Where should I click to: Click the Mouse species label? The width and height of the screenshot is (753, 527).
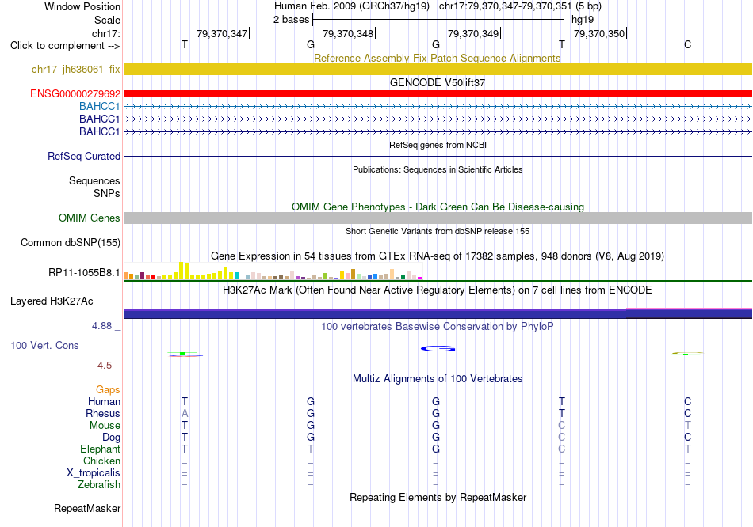(x=105, y=426)
